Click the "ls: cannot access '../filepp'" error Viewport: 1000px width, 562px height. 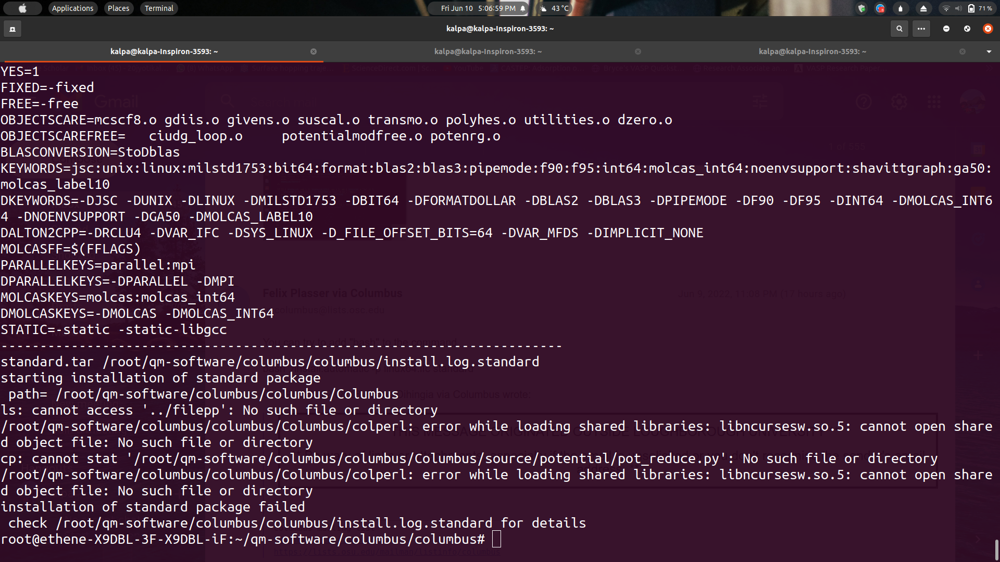[219, 410]
